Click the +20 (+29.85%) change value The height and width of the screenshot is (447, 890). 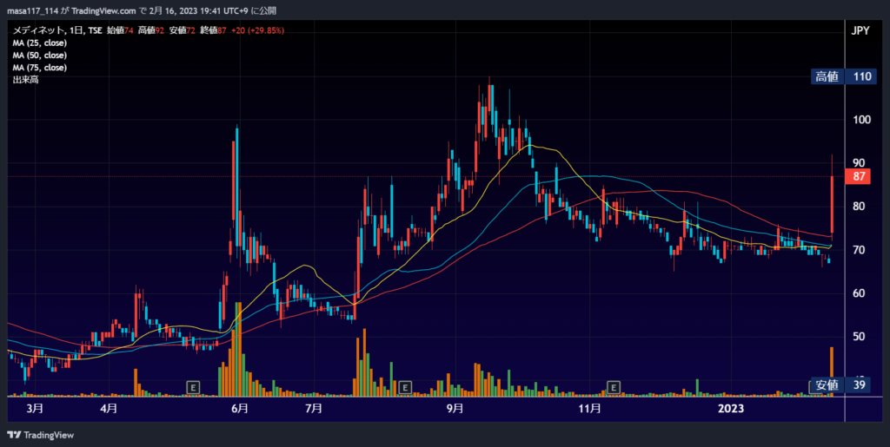click(x=257, y=30)
